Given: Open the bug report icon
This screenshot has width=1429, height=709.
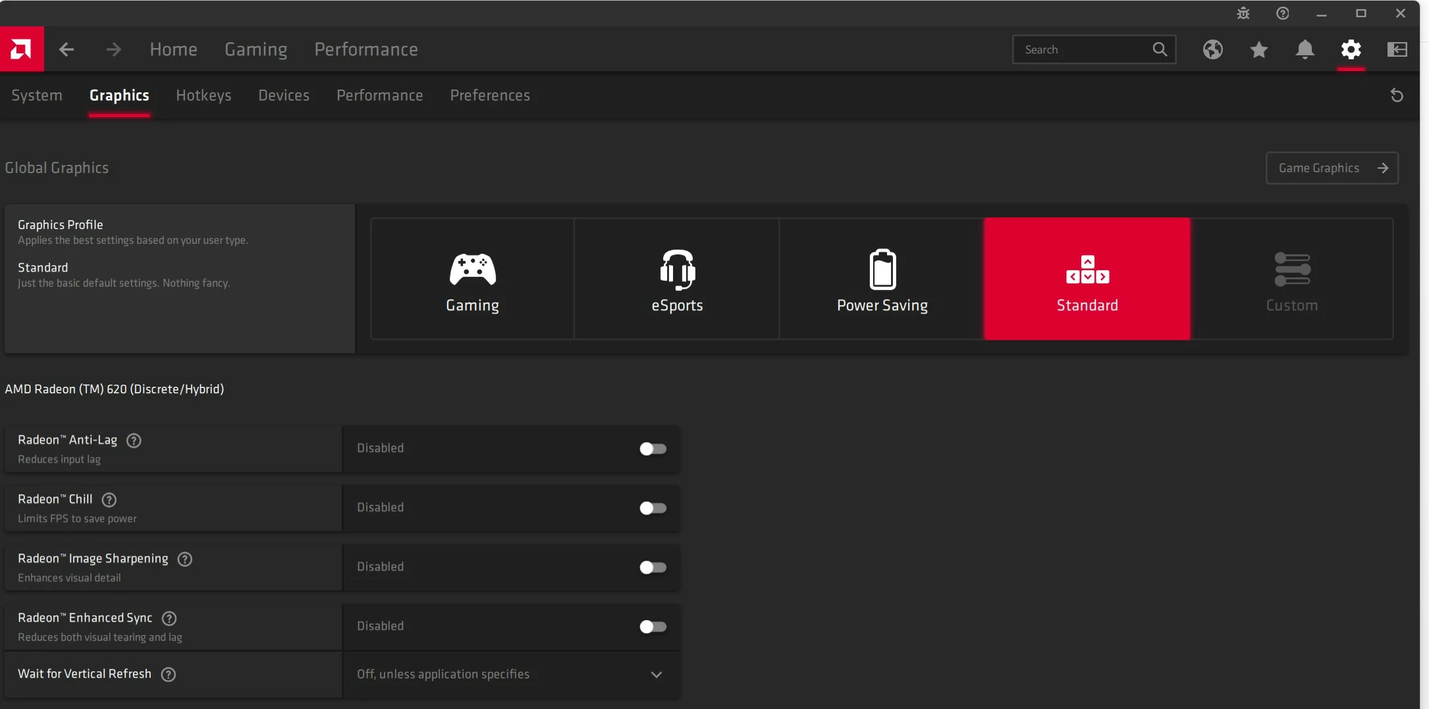Looking at the screenshot, I should pos(1243,13).
